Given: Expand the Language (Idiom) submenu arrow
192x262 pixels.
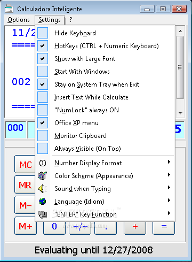Looking at the screenshot, I should pyautogui.click(x=169, y=201).
